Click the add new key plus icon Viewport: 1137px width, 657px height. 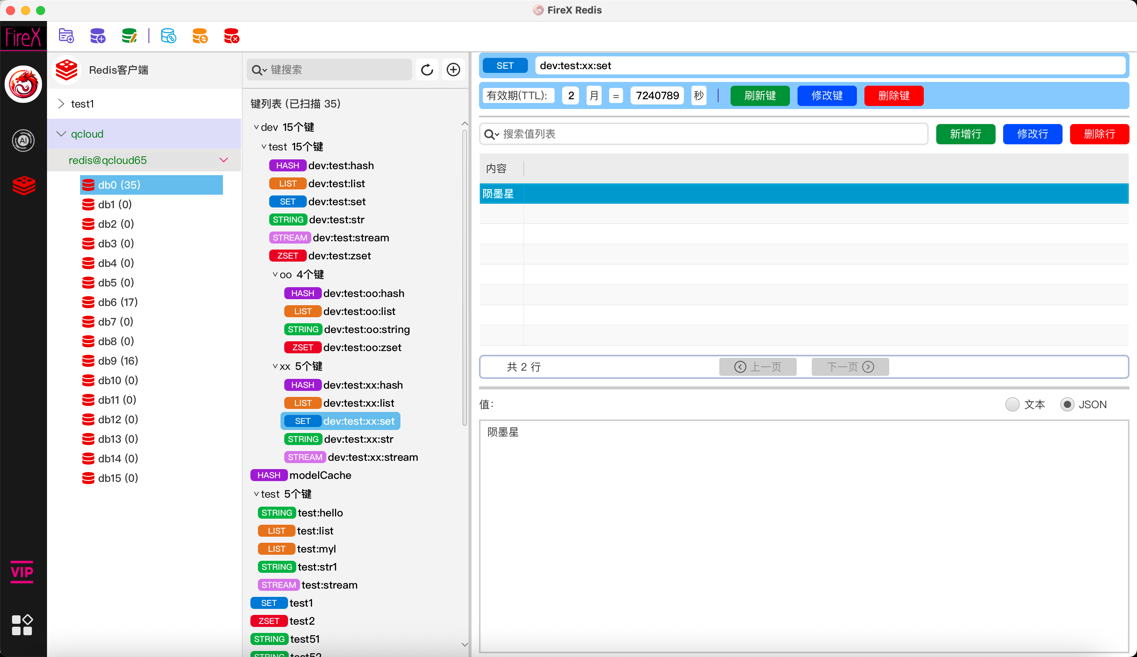click(x=453, y=70)
